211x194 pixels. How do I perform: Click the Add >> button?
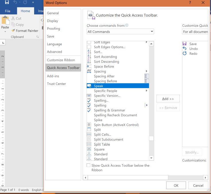point(168,99)
